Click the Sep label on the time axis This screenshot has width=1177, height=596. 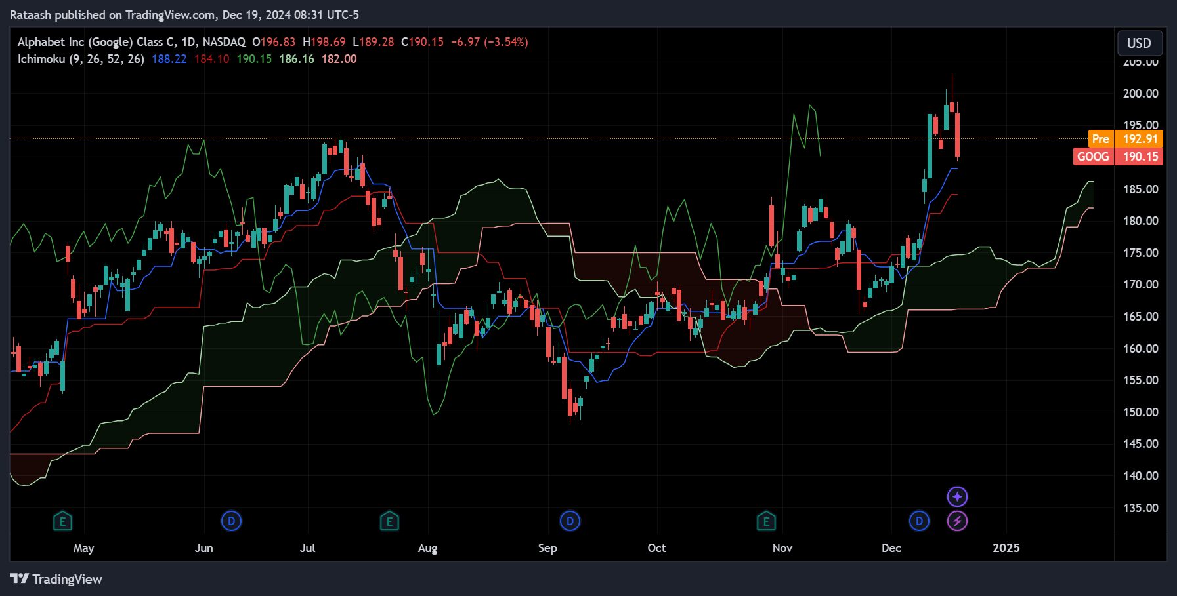(547, 548)
